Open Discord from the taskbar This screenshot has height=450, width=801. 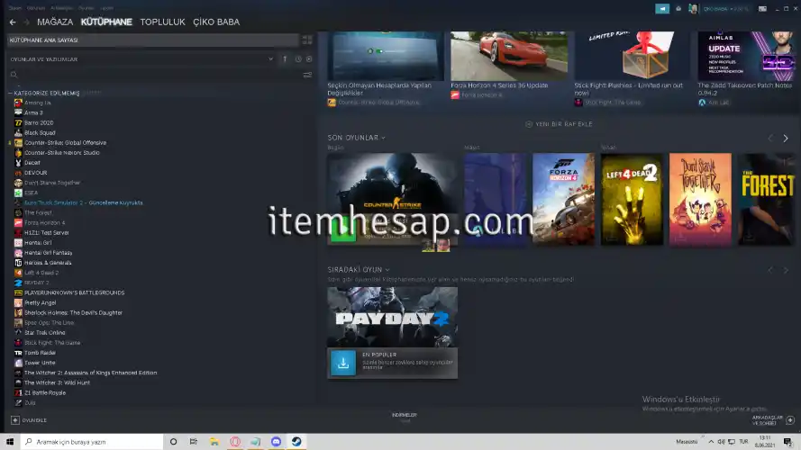point(276,442)
